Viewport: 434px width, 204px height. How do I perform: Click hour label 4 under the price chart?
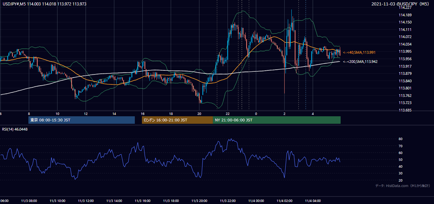point(313,114)
